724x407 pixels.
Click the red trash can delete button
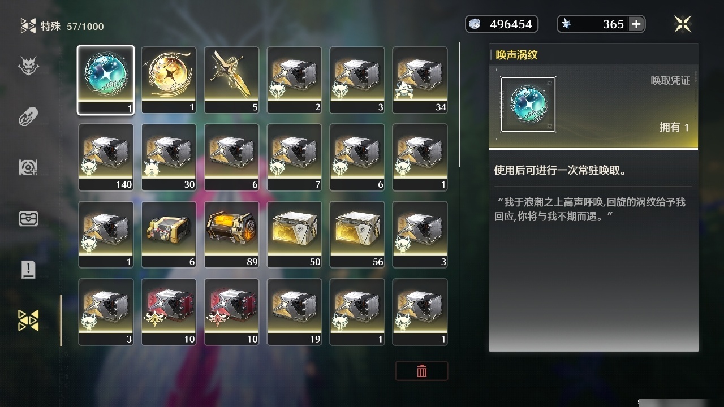(421, 371)
